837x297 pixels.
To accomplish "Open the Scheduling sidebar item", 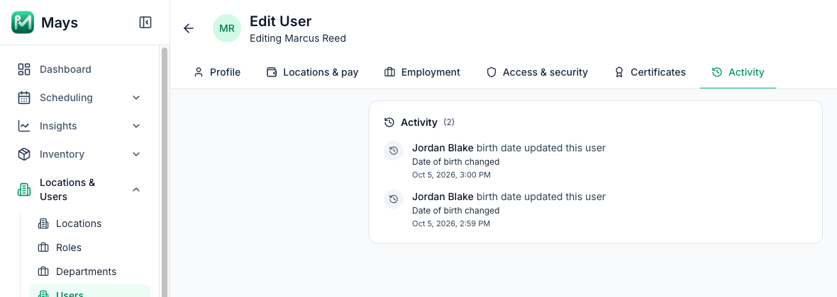I will pyautogui.click(x=80, y=98).
